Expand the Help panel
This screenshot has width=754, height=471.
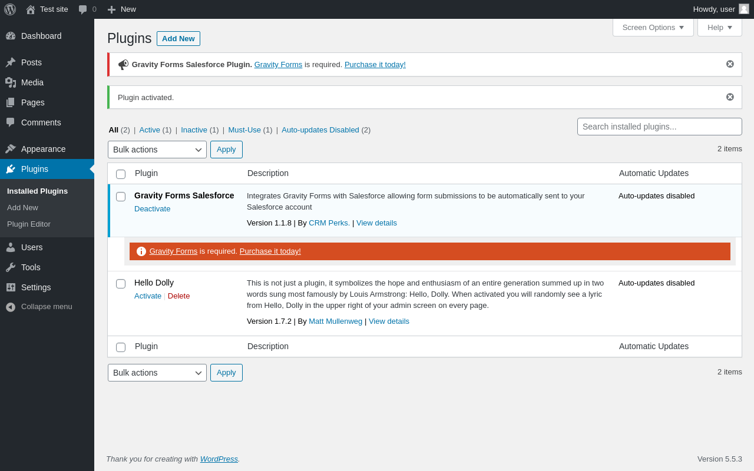click(719, 27)
